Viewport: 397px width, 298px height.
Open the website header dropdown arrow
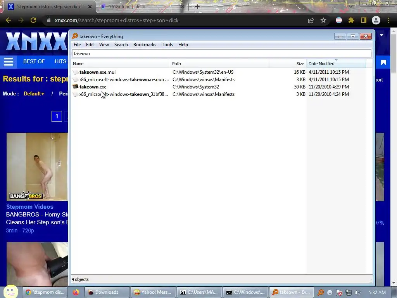click(381, 35)
